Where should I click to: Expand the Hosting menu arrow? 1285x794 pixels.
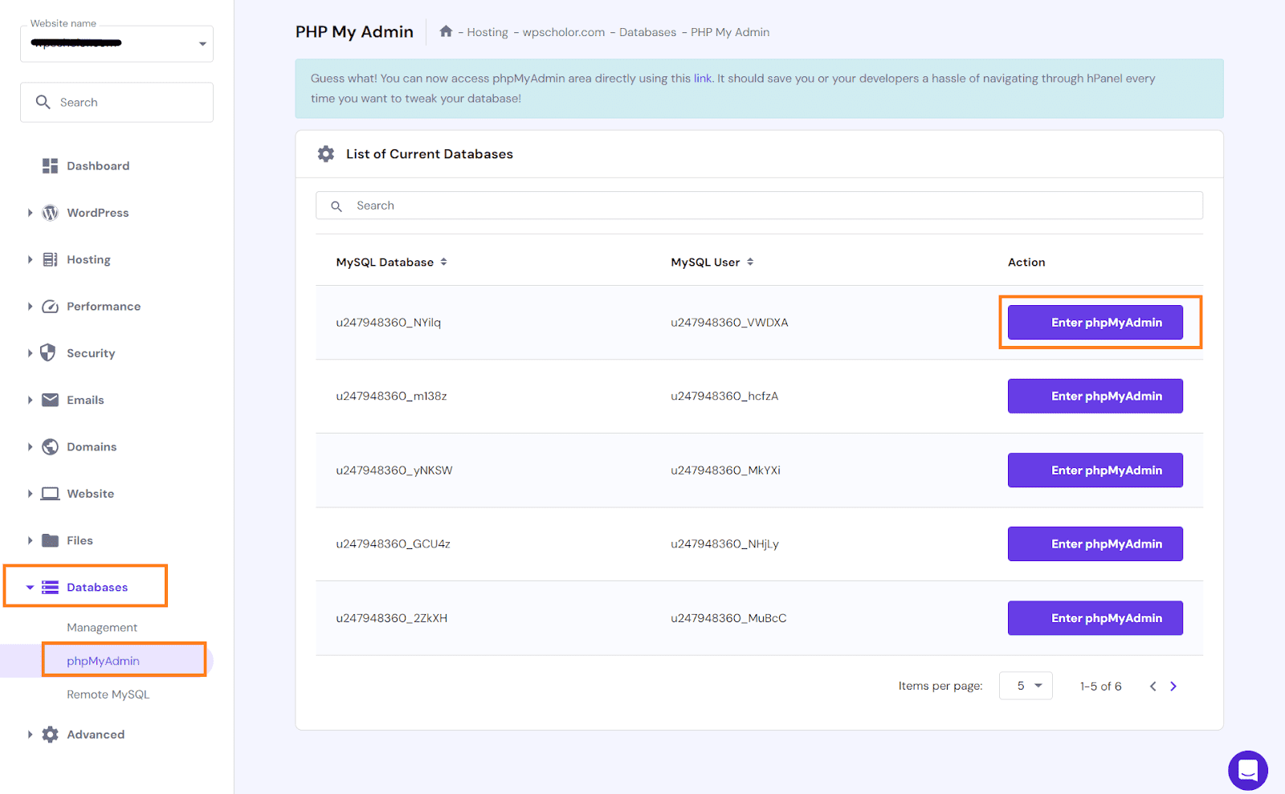pos(30,259)
